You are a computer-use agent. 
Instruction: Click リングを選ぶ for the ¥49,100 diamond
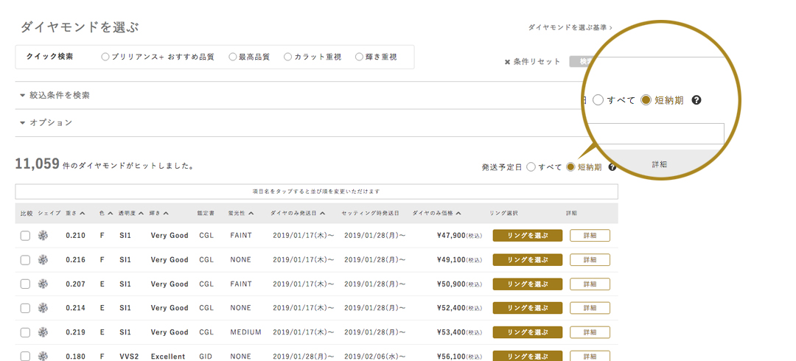[x=528, y=260]
